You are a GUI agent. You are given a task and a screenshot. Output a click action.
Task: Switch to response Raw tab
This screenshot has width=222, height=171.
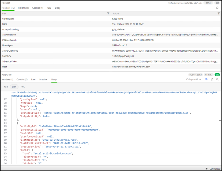[x=33, y=80]
